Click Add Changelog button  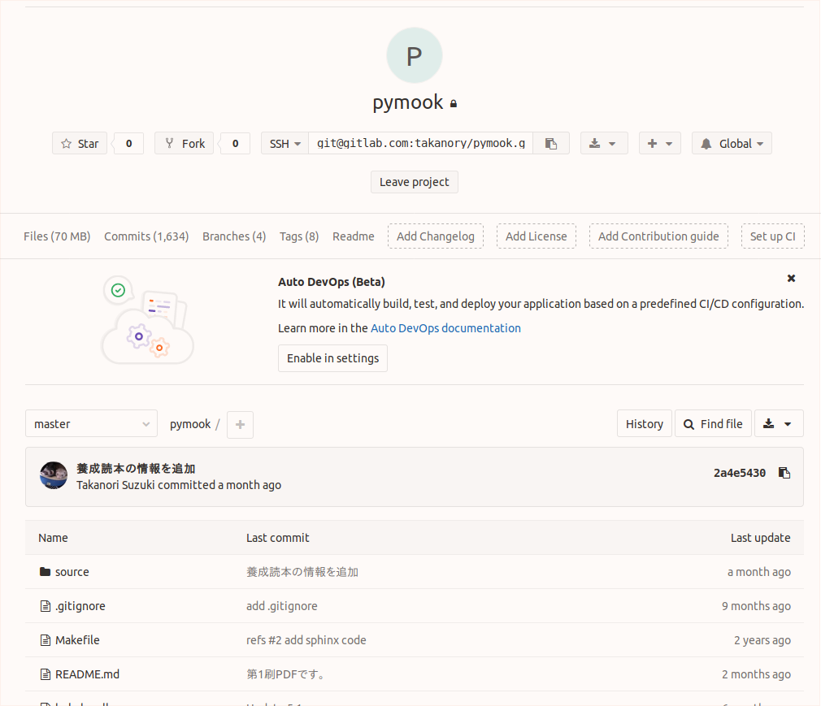(x=436, y=236)
